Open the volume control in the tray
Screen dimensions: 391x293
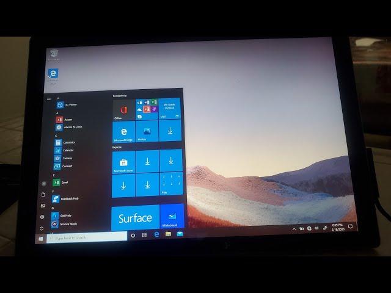coord(316,228)
